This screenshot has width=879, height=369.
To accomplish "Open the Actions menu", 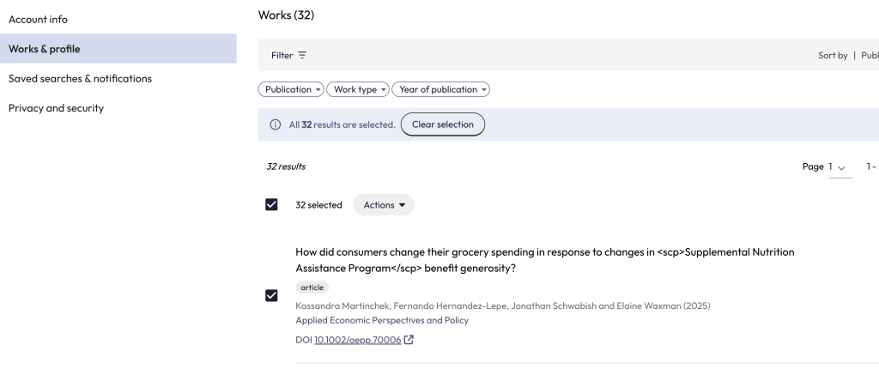I will pyautogui.click(x=384, y=205).
